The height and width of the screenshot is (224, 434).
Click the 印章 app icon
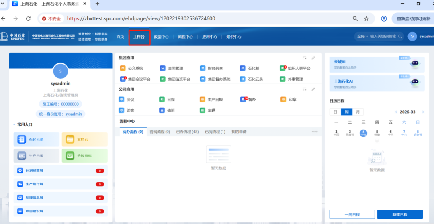point(283,99)
